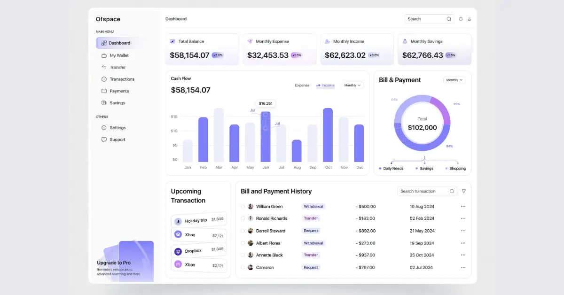Open options menu for William Green's withdrawal
564x295 pixels.
463,206
